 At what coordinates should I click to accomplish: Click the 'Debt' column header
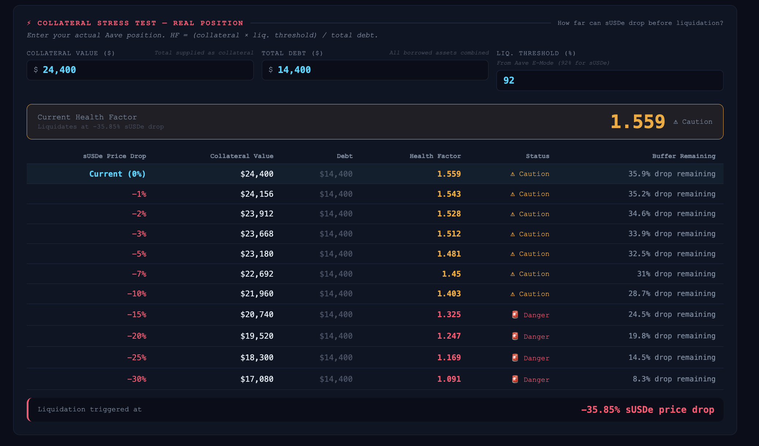345,156
